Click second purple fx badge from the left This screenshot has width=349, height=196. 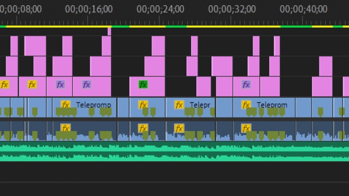tap(86, 85)
